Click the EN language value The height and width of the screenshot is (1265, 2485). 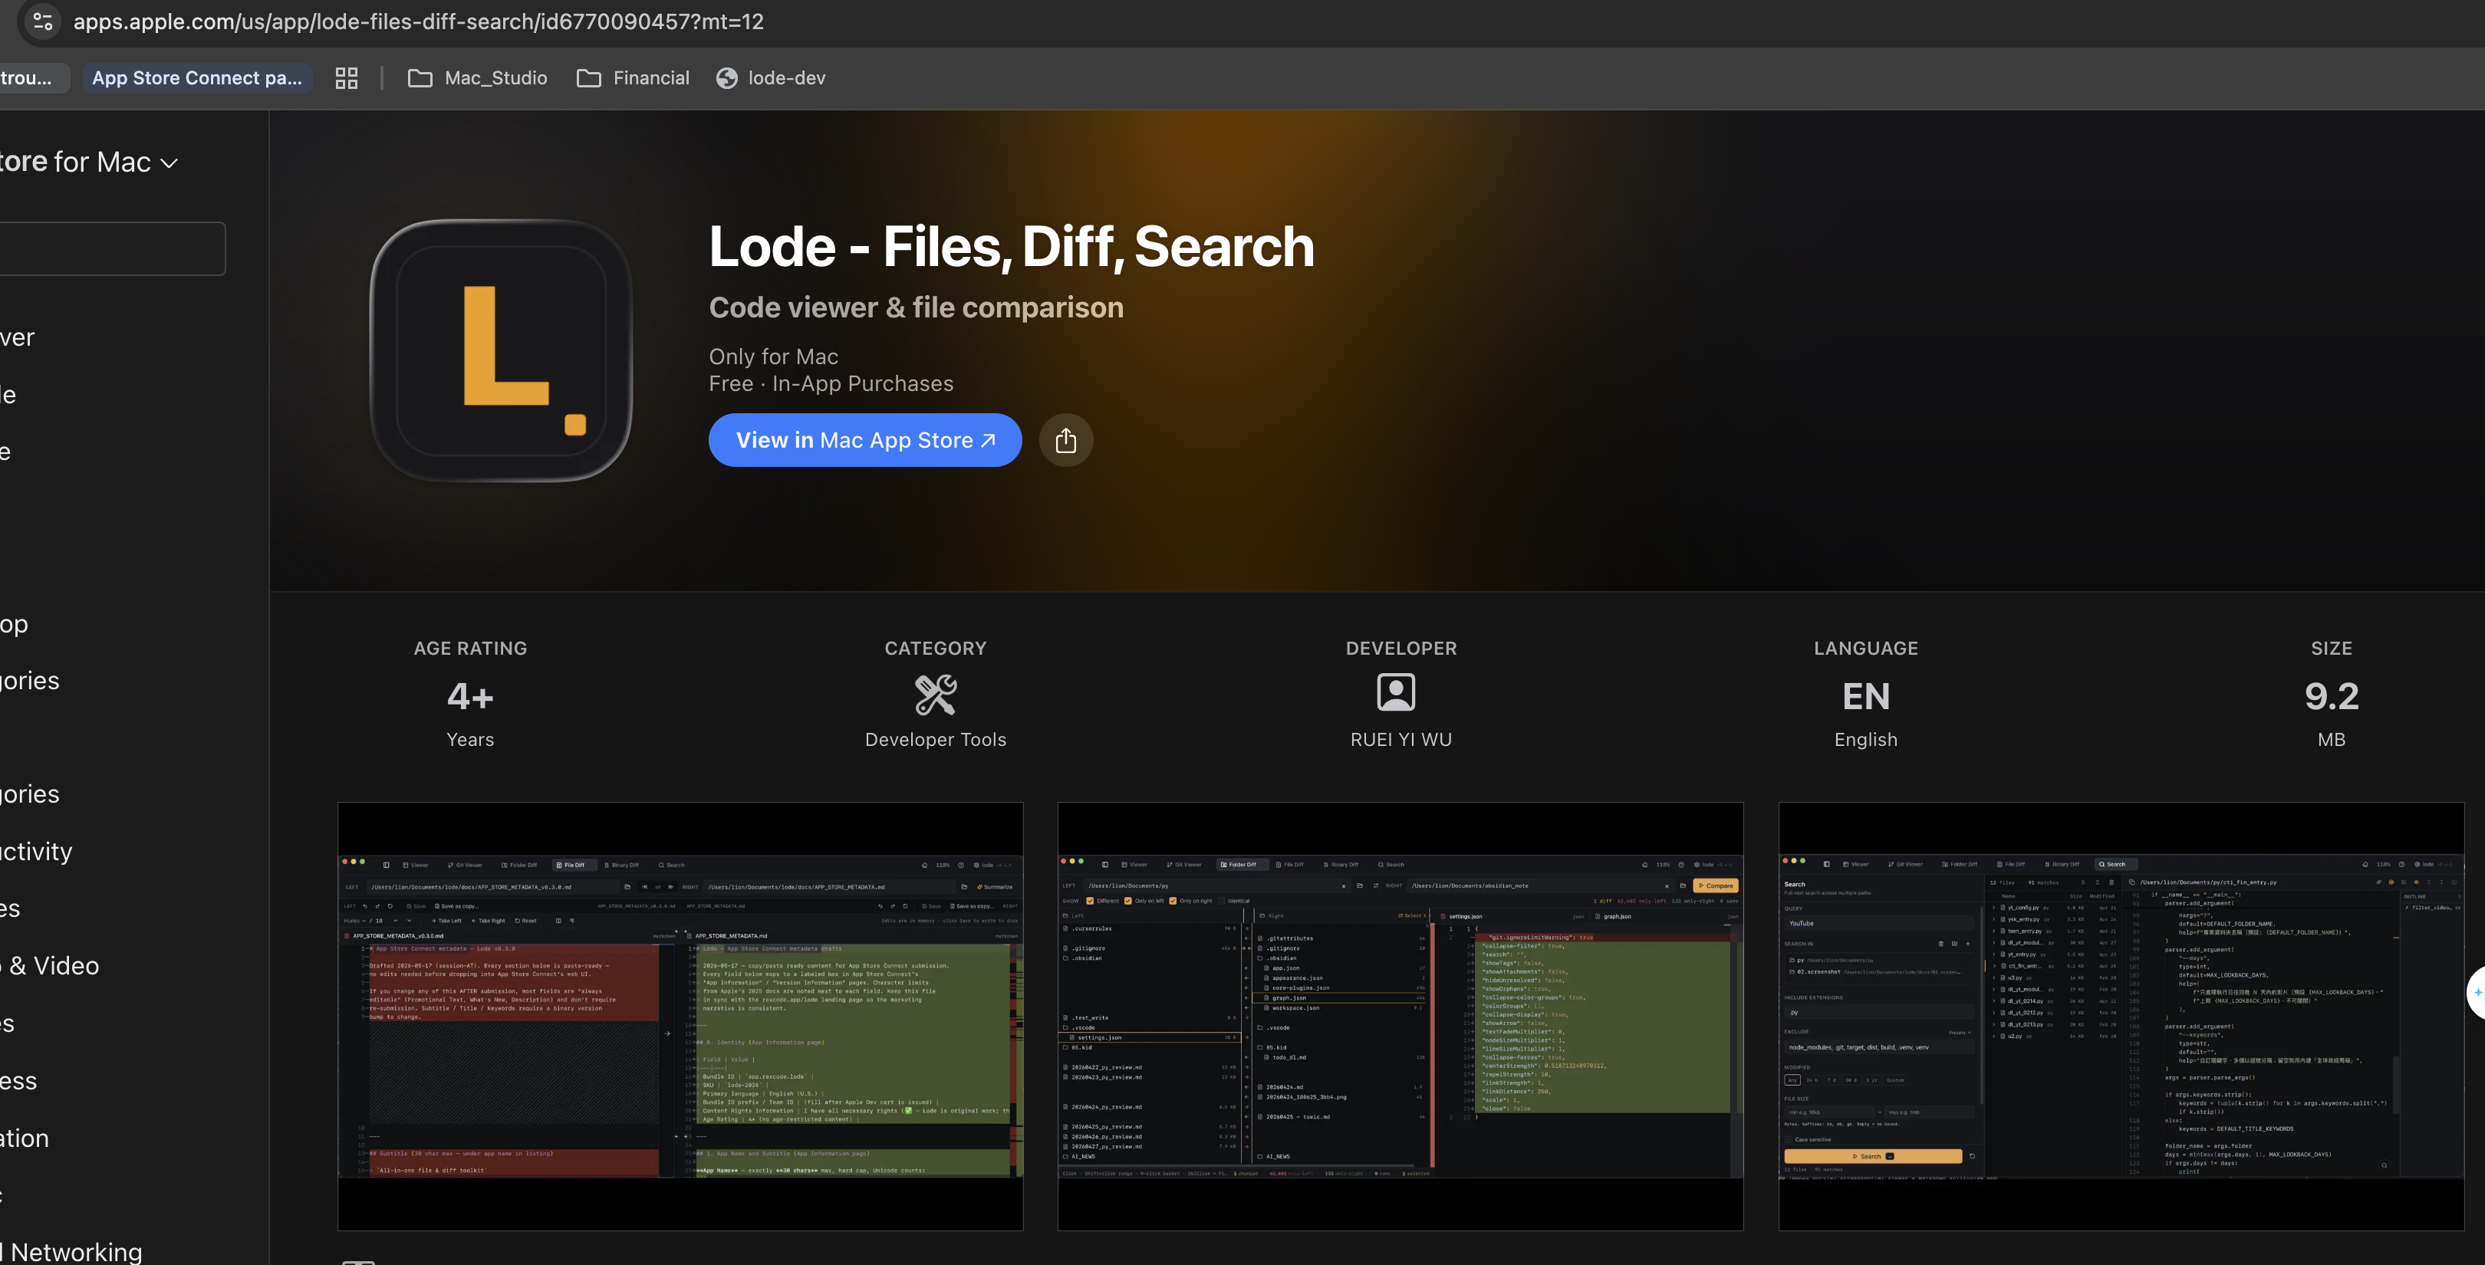tap(1866, 696)
